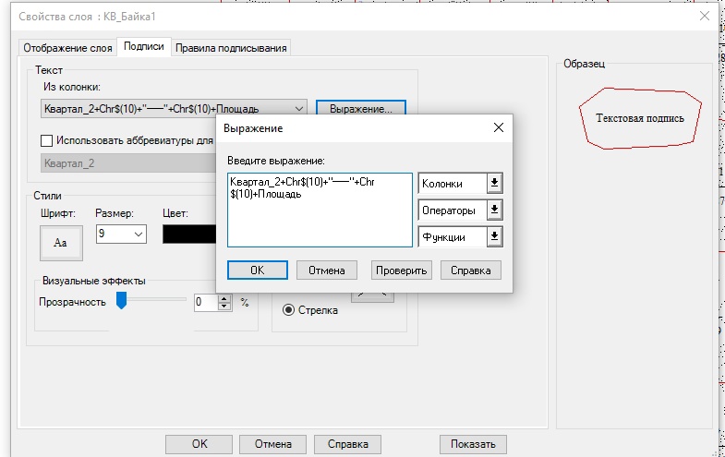Open Функции list via its arrow
The width and height of the screenshot is (725, 457).
point(494,236)
